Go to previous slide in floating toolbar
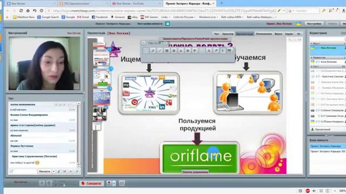346x194 pixels. pyautogui.click(x=144, y=43)
